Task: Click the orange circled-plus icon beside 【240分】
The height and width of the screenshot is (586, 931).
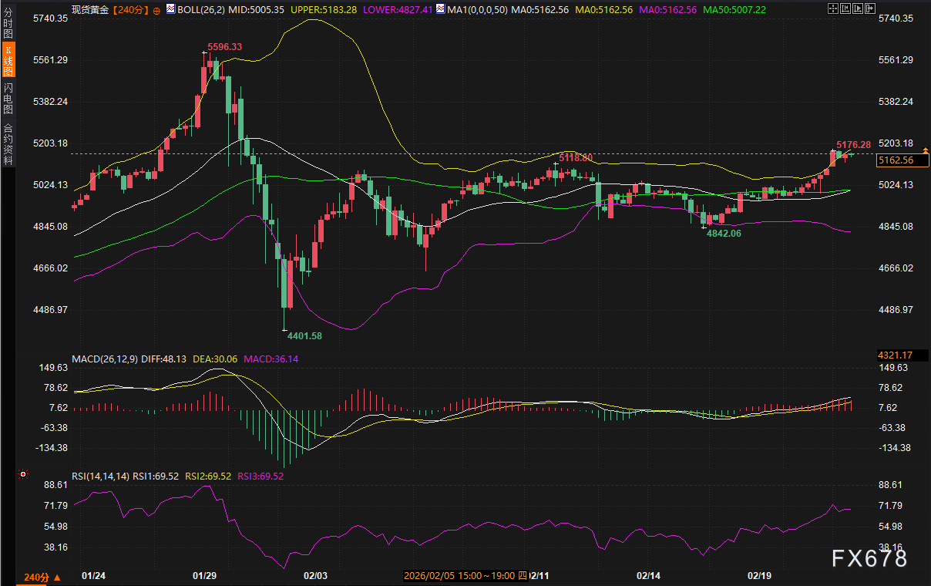Action: (157, 10)
